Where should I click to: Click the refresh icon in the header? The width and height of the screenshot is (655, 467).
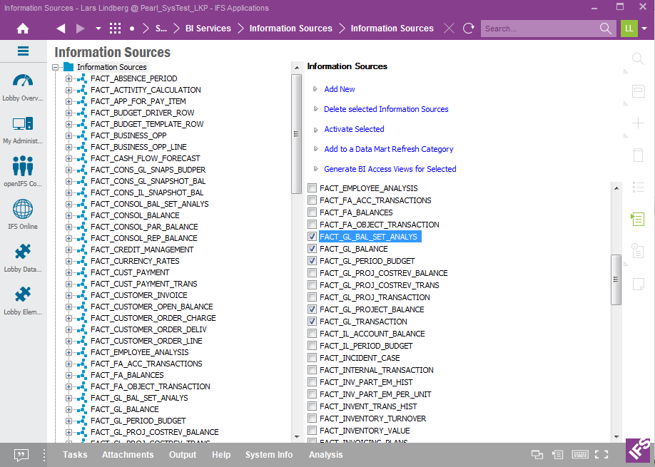tap(469, 29)
